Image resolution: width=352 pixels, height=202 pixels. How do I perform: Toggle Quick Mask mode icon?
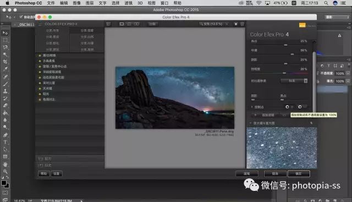[x=5, y=193]
